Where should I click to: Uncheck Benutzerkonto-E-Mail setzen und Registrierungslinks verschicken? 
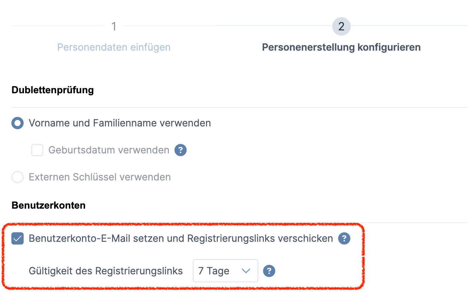click(18, 238)
